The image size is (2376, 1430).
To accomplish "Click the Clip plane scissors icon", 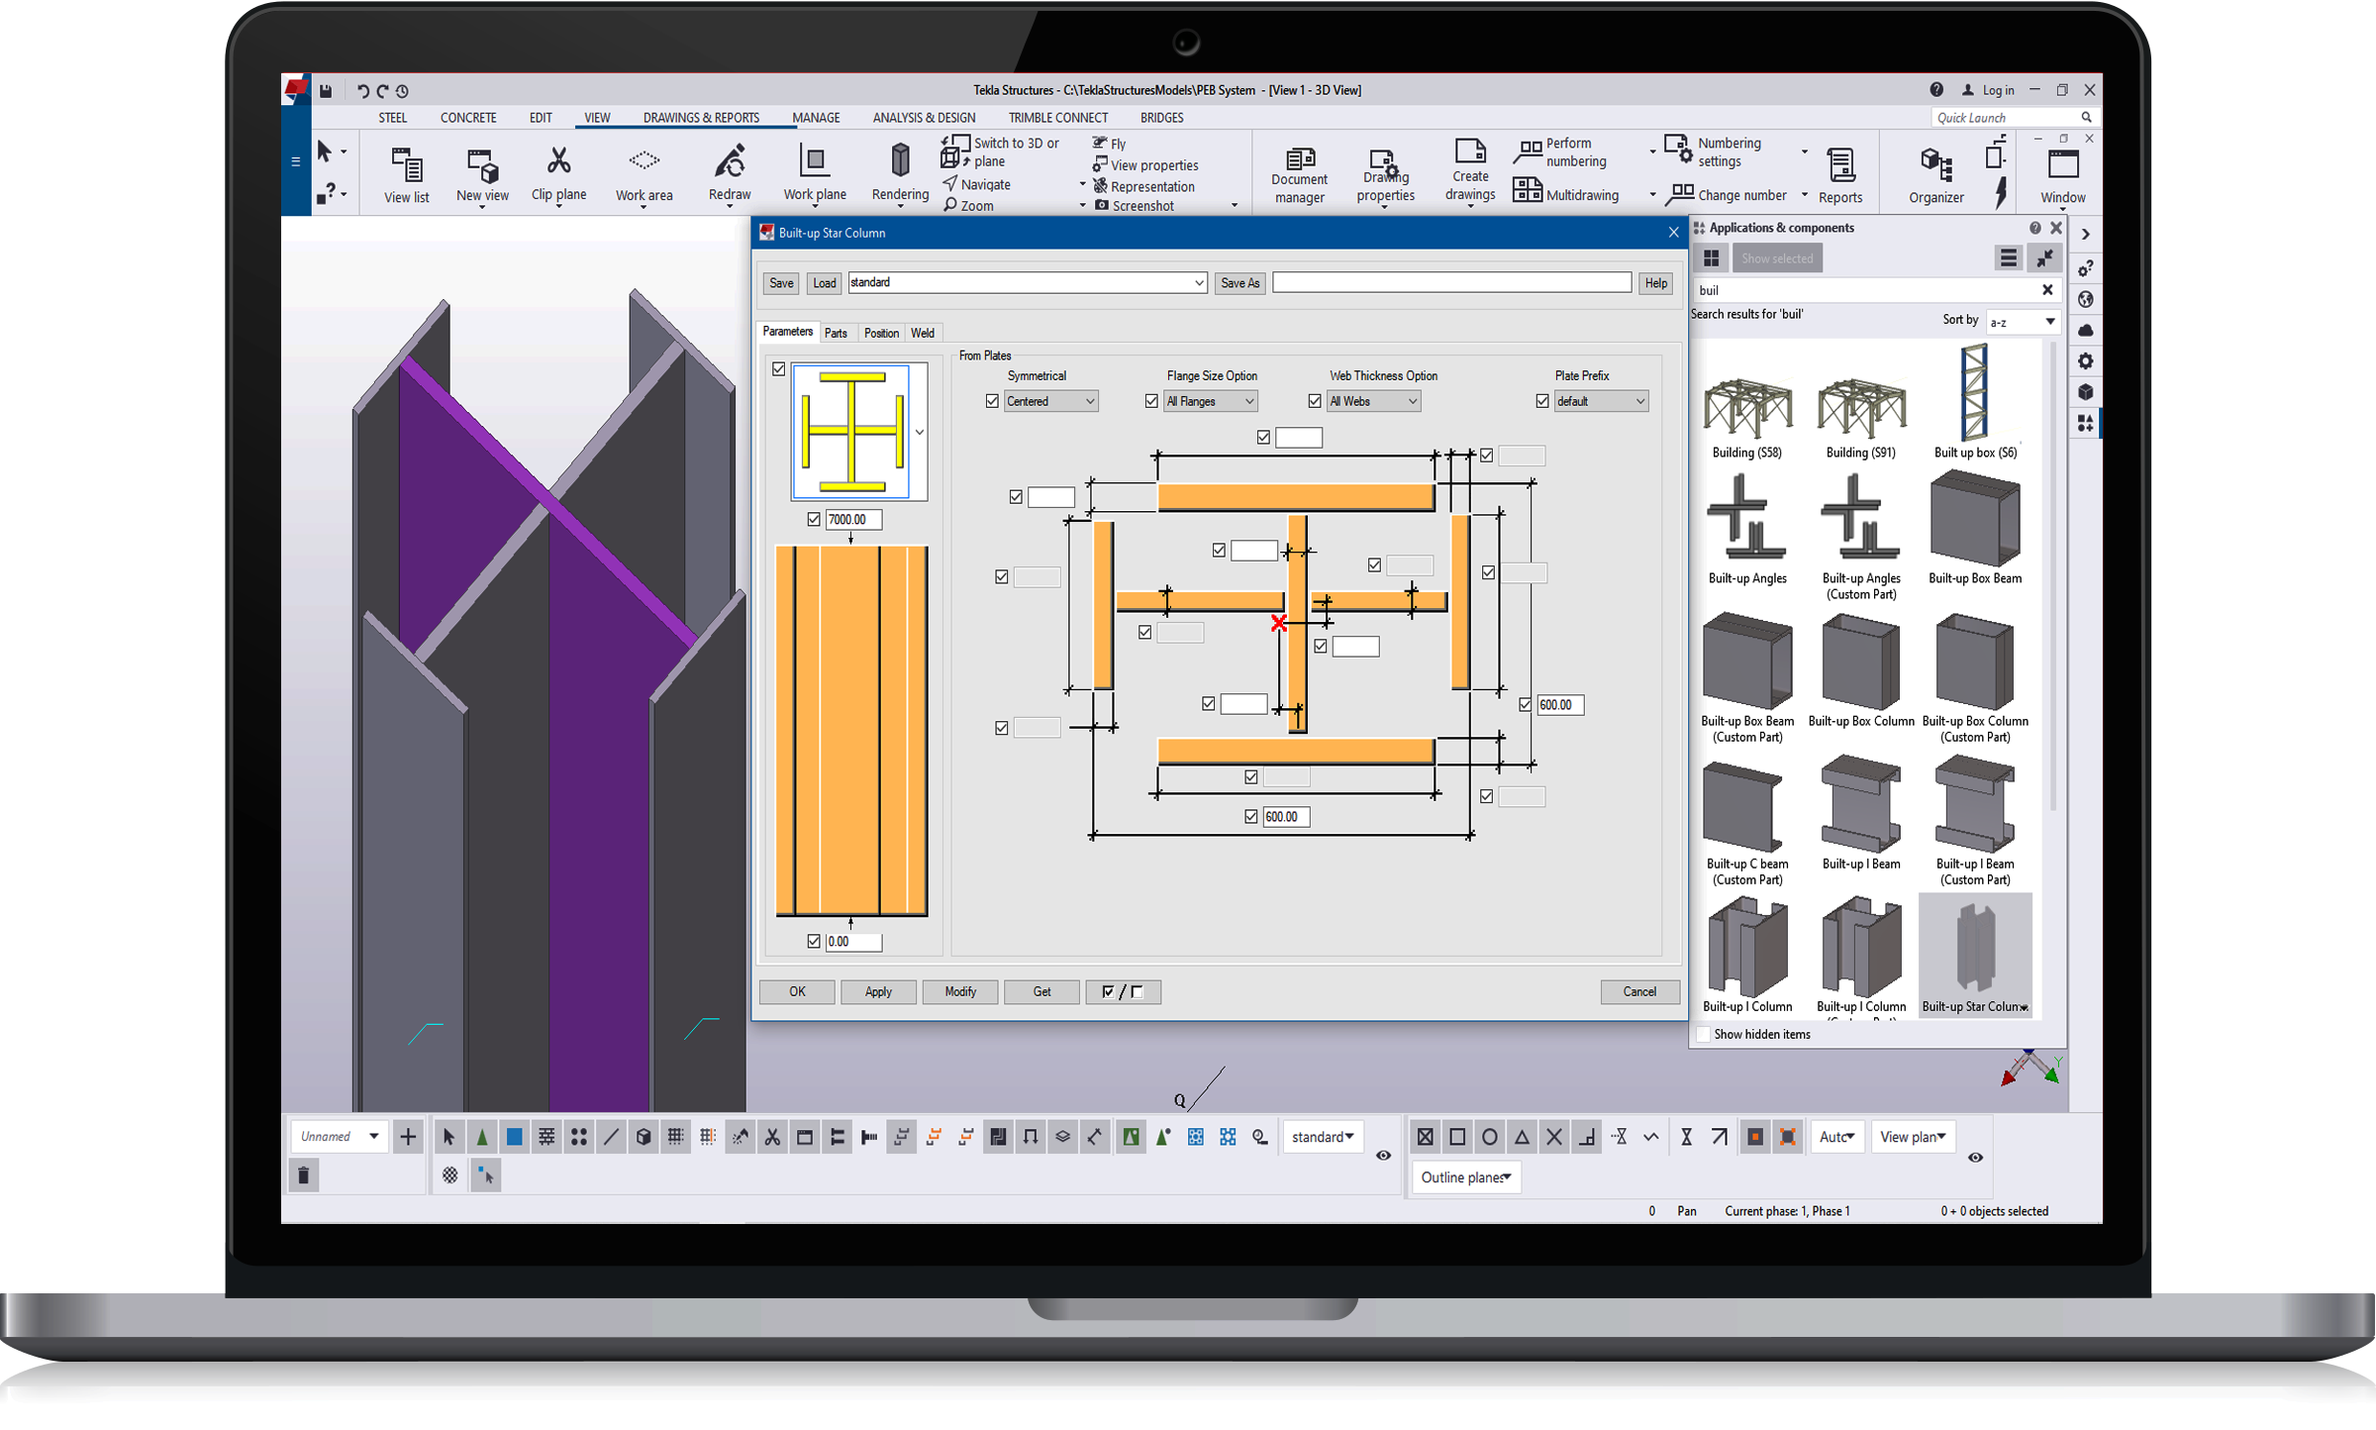I will click(558, 160).
